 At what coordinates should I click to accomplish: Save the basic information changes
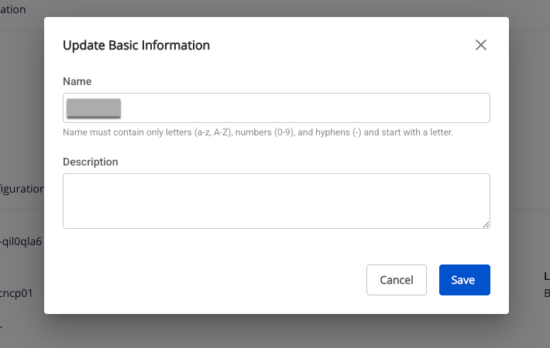click(464, 280)
